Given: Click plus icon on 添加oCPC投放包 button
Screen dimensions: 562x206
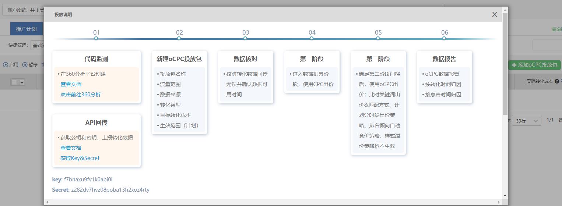Looking at the screenshot, I should coord(514,65).
